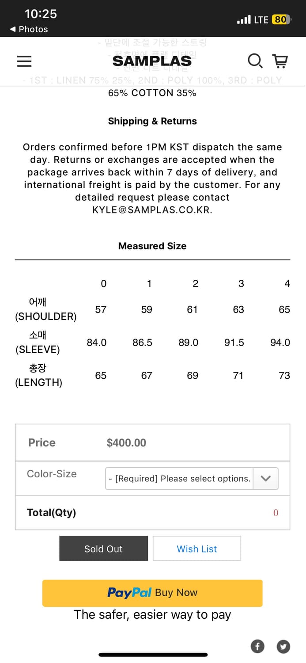Tap the SLEEVE row label
This screenshot has width=306, height=663.
click(x=38, y=343)
